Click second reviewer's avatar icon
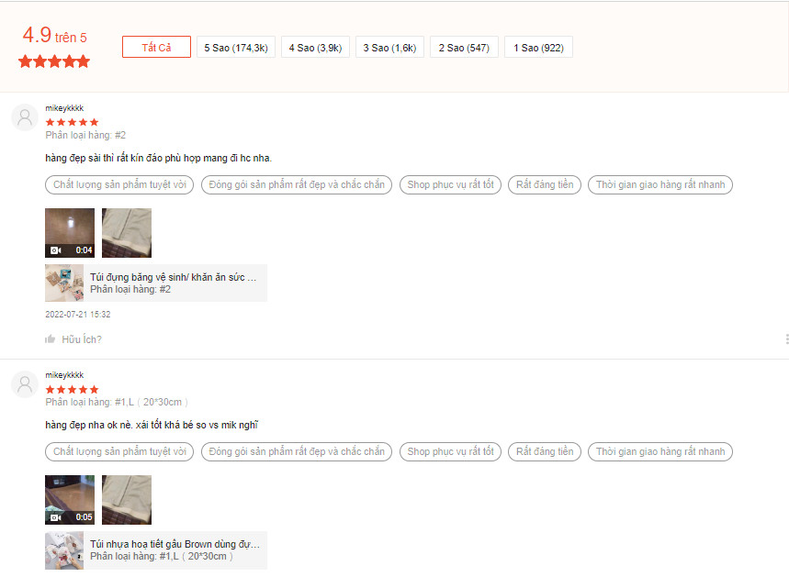Viewport: 789px width, 577px height. pos(25,384)
